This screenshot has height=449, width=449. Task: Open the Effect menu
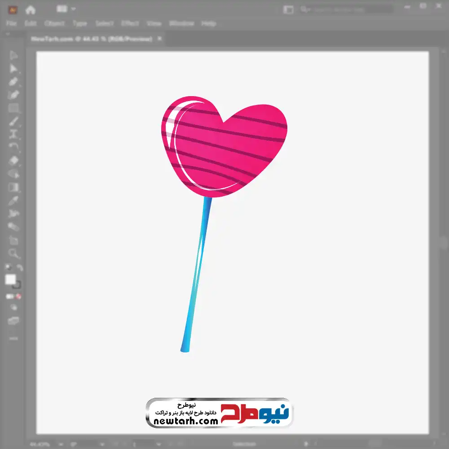click(x=130, y=23)
